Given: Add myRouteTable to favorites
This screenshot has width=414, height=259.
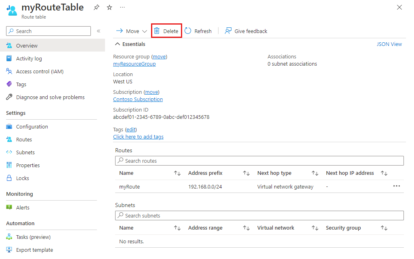Looking at the screenshot, I should (x=109, y=7).
